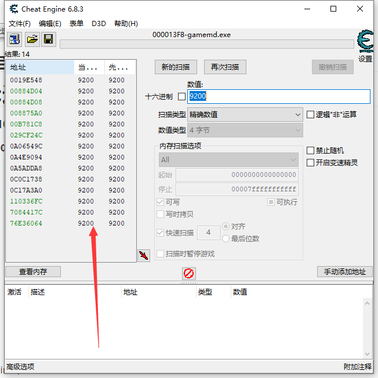Open the 扫描类型 dropdown
378x378 pixels.
pos(245,114)
